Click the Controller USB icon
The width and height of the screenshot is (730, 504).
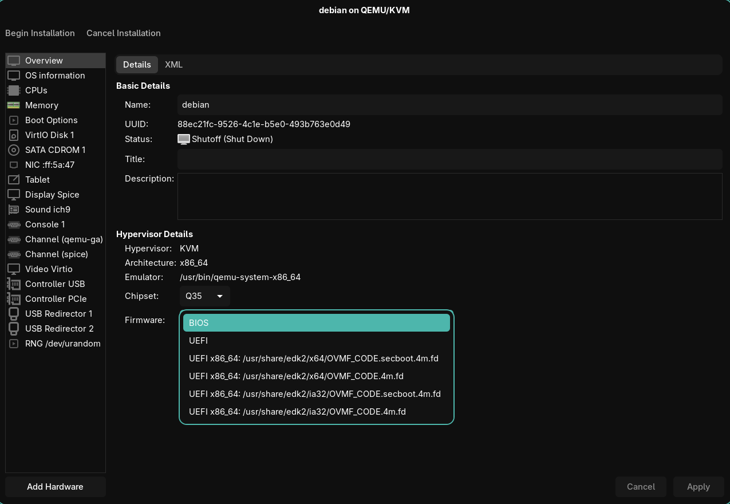click(14, 284)
